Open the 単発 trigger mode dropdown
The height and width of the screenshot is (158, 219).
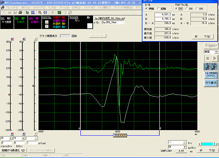[216, 52]
